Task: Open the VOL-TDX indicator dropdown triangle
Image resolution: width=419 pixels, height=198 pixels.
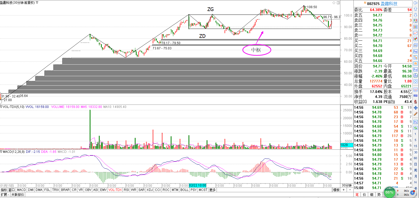Action: [x=1, y=107]
